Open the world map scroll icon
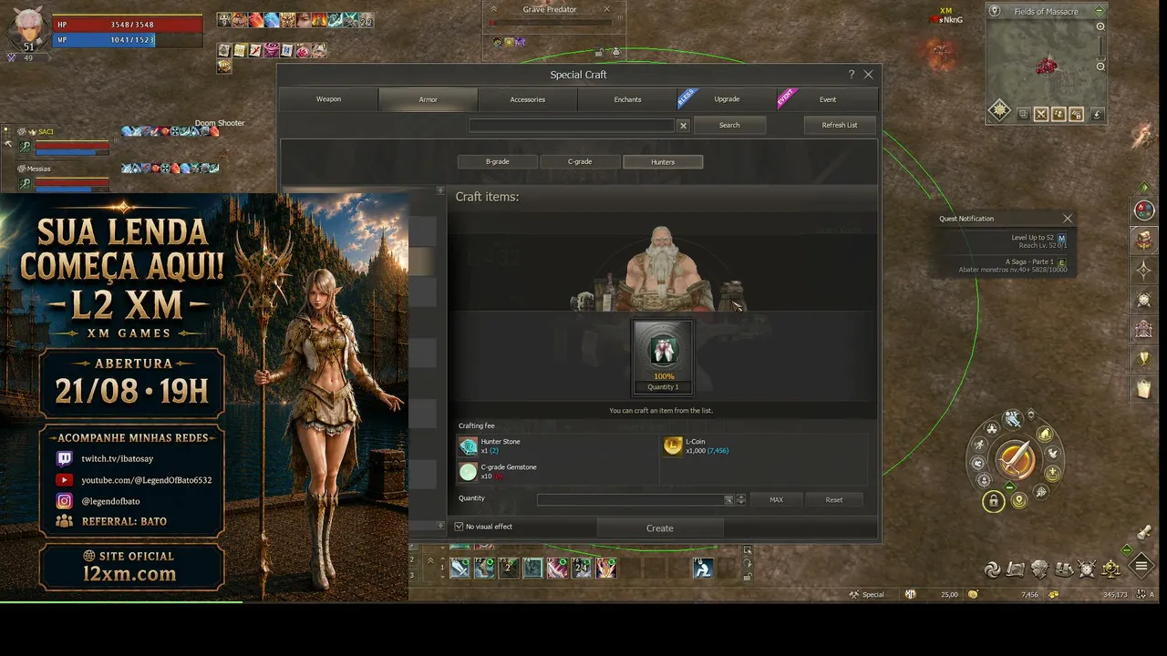 (1016, 570)
